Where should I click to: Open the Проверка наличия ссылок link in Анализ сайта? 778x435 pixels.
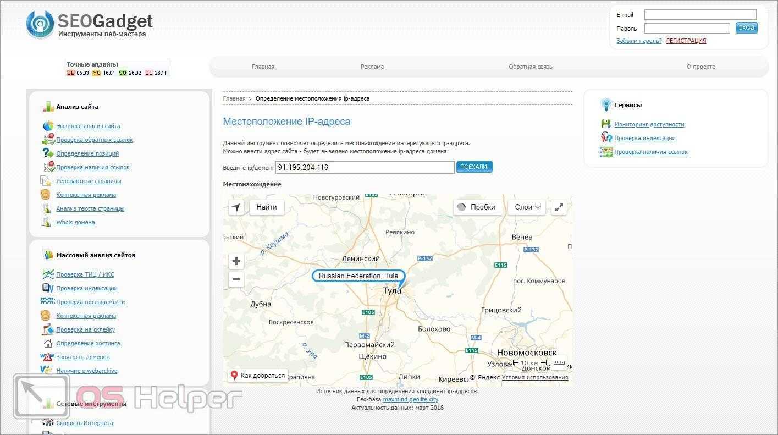pyautogui.click(x=93, y=167)
